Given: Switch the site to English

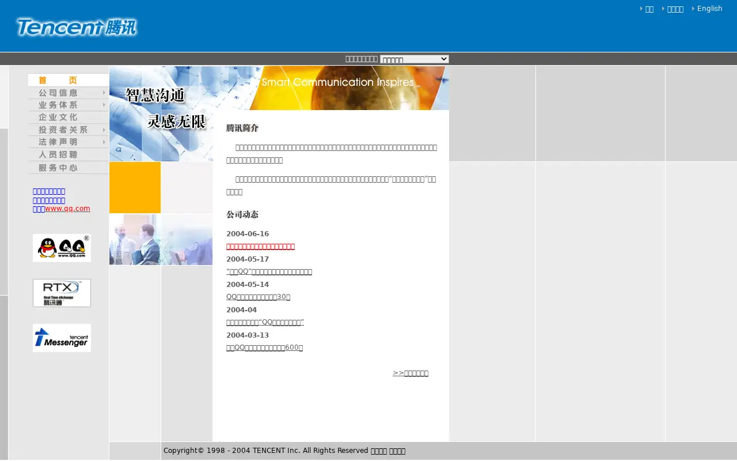Looking at the screenshot, I should 709,9.
